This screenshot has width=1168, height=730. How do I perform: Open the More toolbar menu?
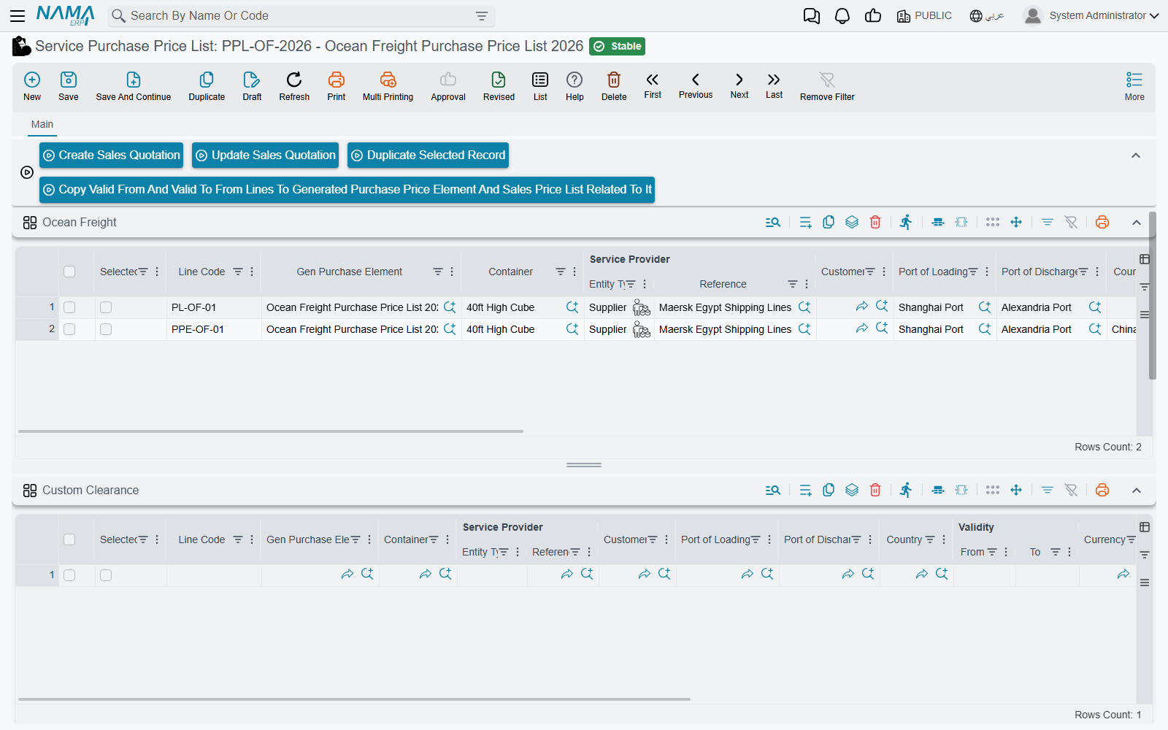pos(1134,85)
